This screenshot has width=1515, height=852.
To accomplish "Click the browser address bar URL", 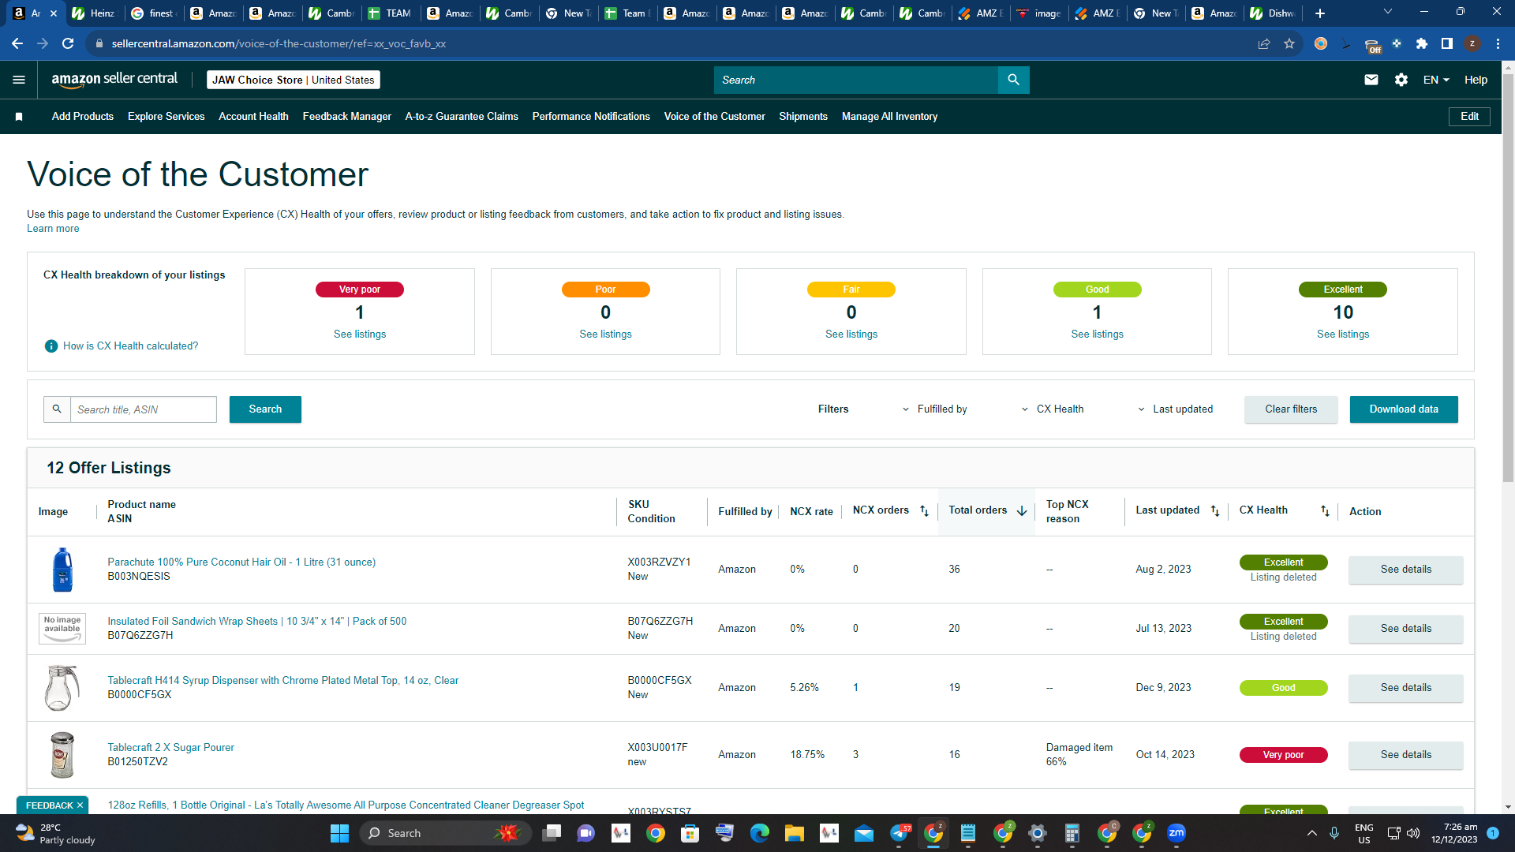I will pos(279,43).
